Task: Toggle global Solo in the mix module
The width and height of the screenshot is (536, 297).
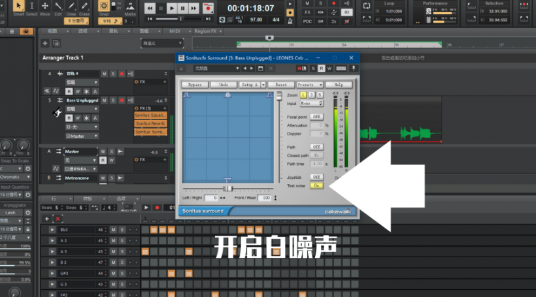Action: pos(320,3)
